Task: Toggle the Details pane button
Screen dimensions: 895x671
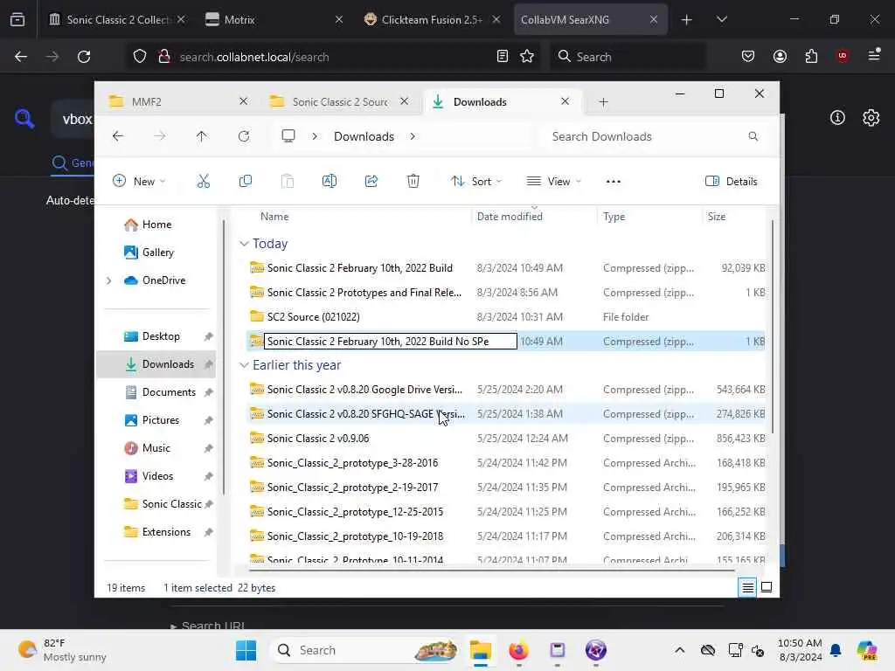Action: tap(732, 182)
